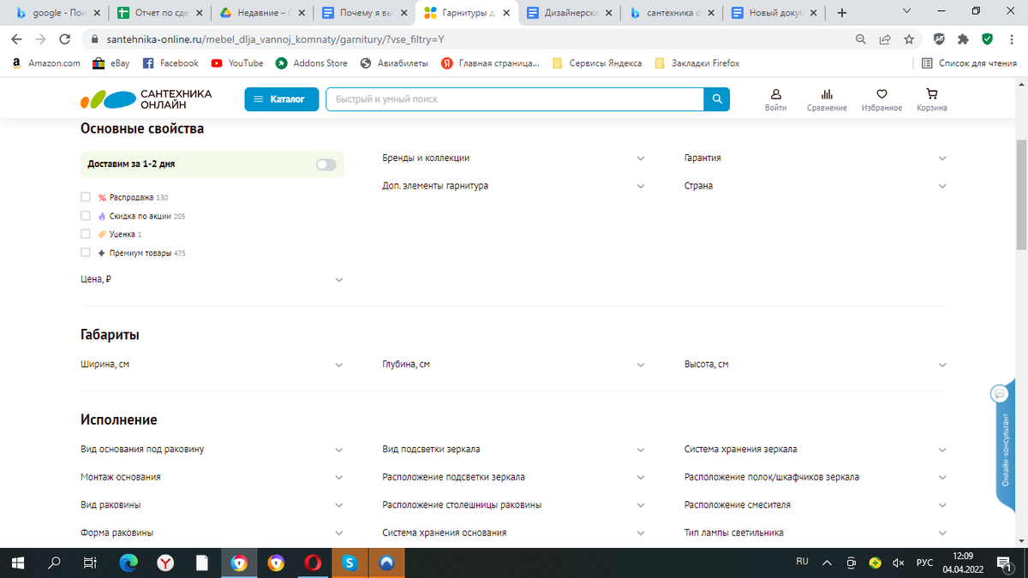Go back with browser back arrow

pyautogui.click(x=16, y=39)
